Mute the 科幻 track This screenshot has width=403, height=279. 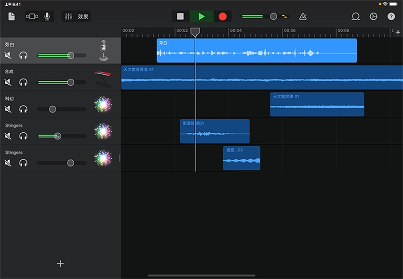(8, 109)
